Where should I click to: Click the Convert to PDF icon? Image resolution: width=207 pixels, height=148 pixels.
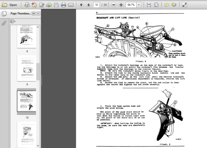[x=34, y=5]
